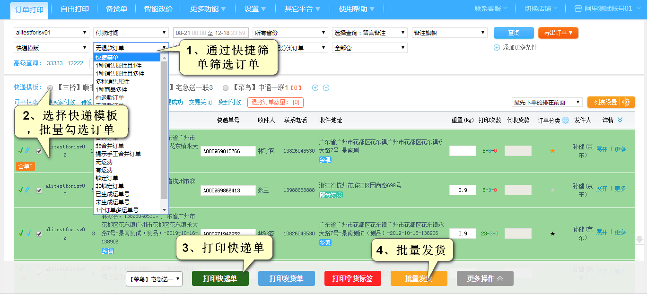Click the minus icon beside express templates
This screenshot has width=647, height=294.
(326, 88)
